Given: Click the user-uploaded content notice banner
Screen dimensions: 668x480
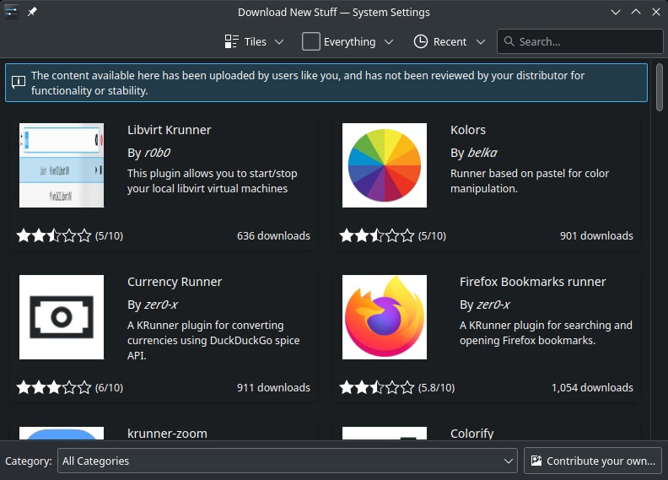Looking at the screenshot, I should pos(326,83).
